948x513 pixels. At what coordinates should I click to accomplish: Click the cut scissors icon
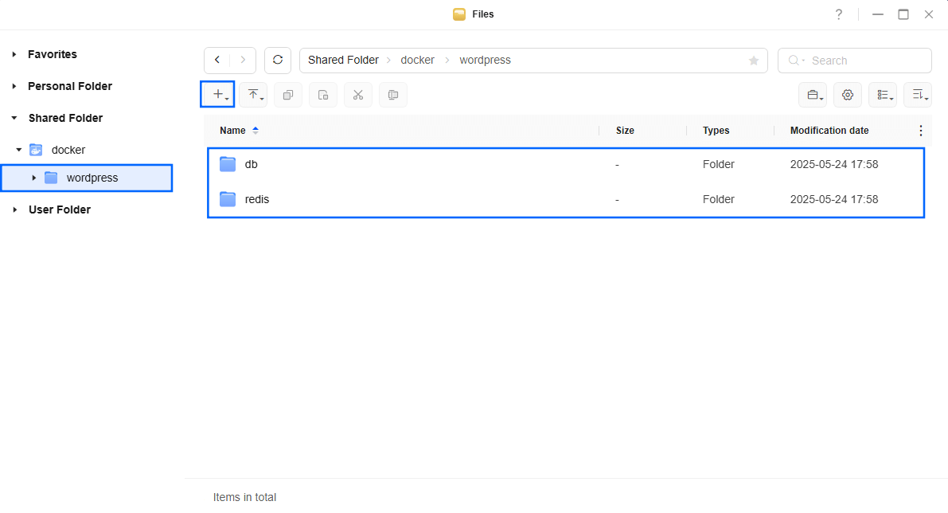pyautogui.click(x=358, y=94)
